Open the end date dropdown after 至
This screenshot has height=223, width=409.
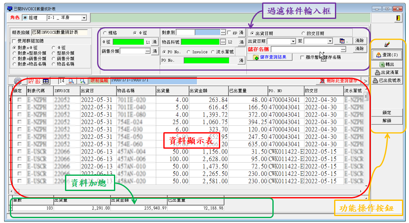coord(330,41)
